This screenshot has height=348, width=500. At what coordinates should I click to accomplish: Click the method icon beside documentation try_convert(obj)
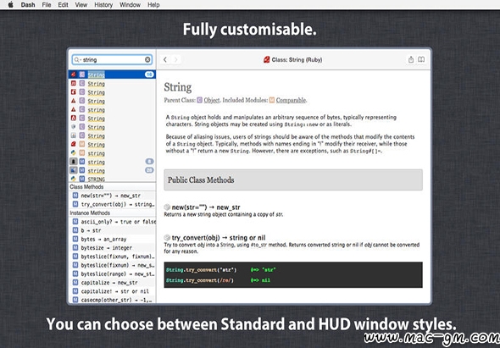[167, 238]
